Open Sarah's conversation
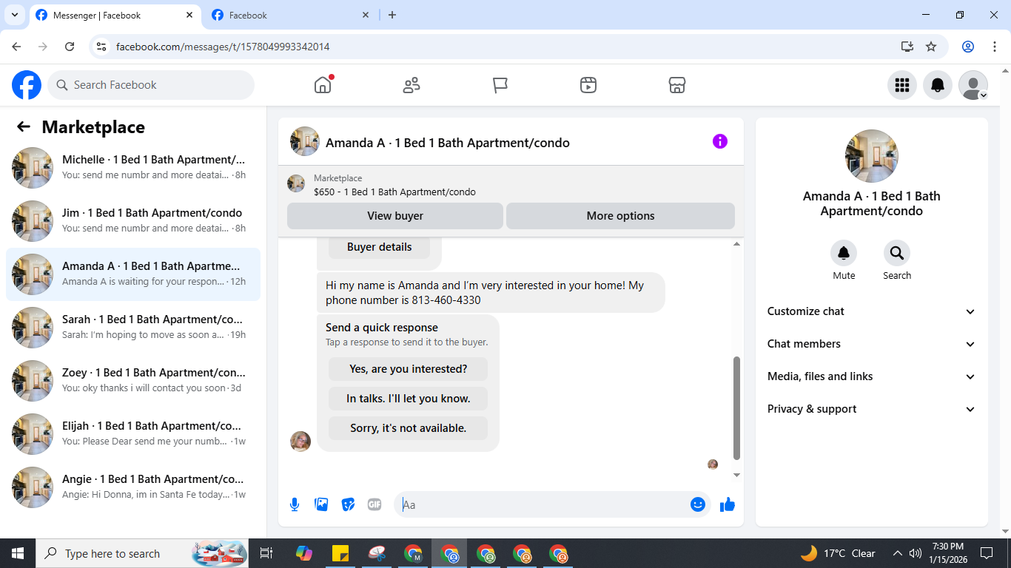Screen dimensions: 1011x568 [x=133, y=328]
